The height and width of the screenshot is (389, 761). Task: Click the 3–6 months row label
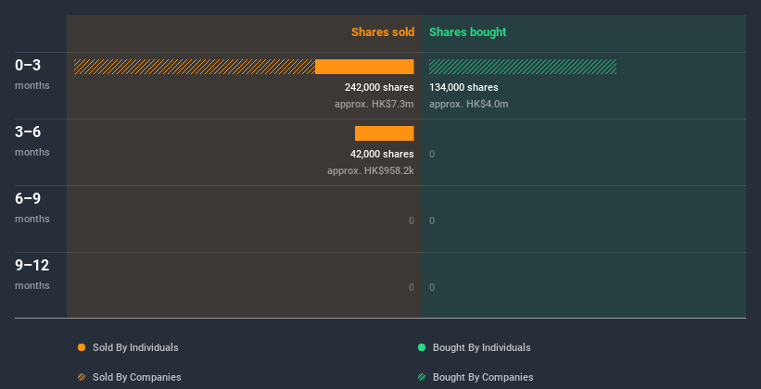pyautogui.click(x=32, y=141)
